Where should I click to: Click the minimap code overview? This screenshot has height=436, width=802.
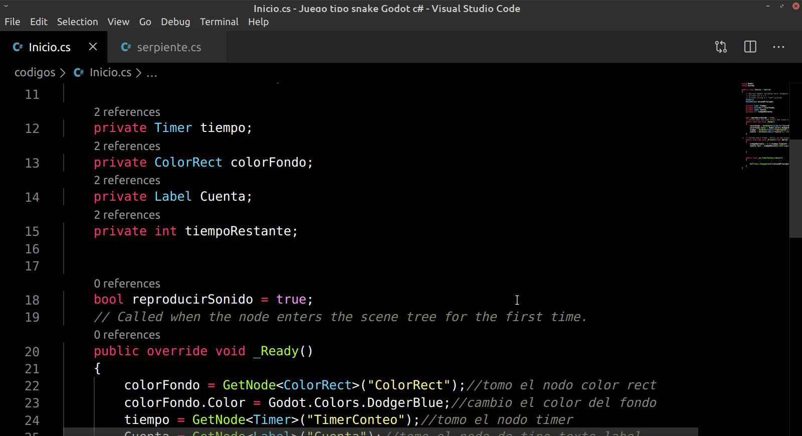pos(765,125)
